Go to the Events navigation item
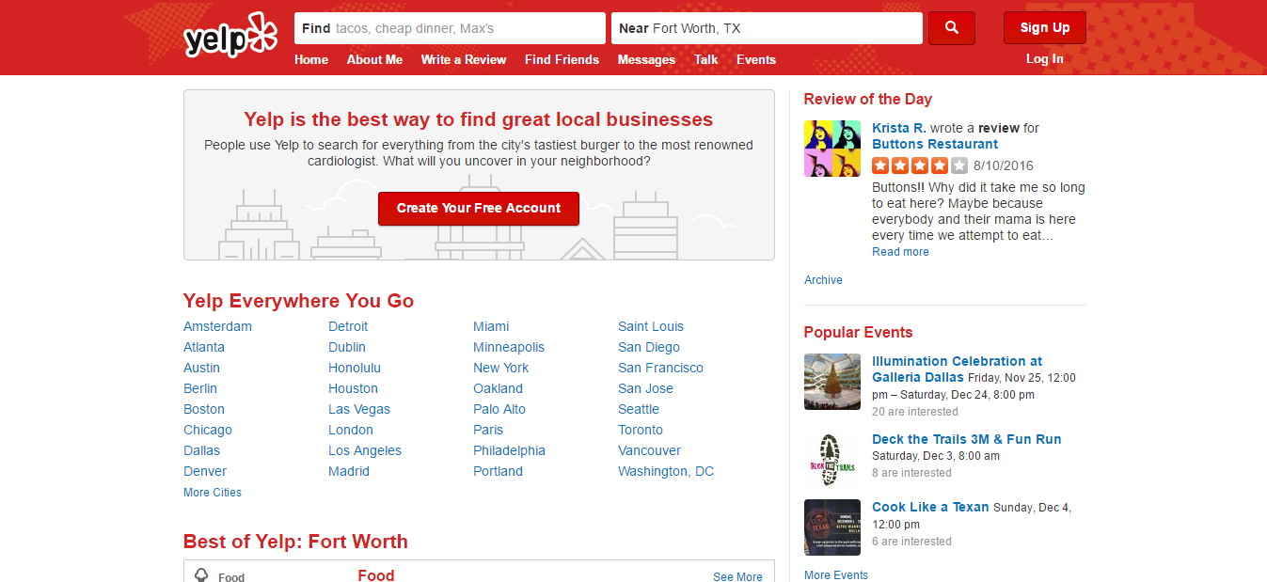 pyautogui.click(x=755, y=59)
